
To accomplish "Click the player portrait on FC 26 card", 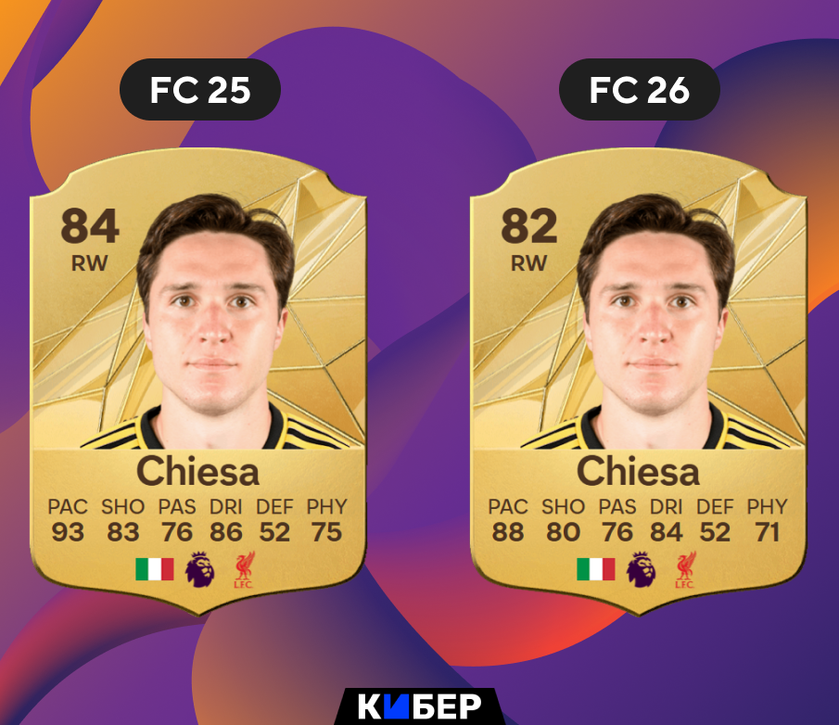I will click(655, 321).
